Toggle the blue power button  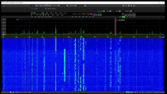32,6
